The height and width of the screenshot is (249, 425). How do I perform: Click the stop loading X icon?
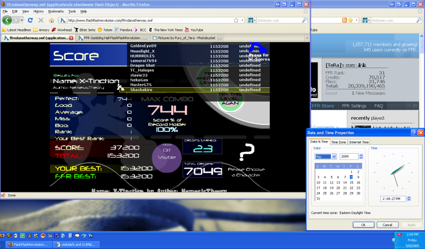pos(41,20)
